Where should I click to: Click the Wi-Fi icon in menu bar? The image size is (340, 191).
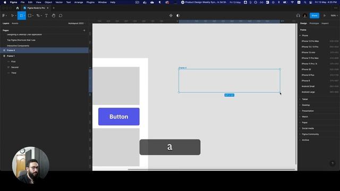(x=292, y=2)
